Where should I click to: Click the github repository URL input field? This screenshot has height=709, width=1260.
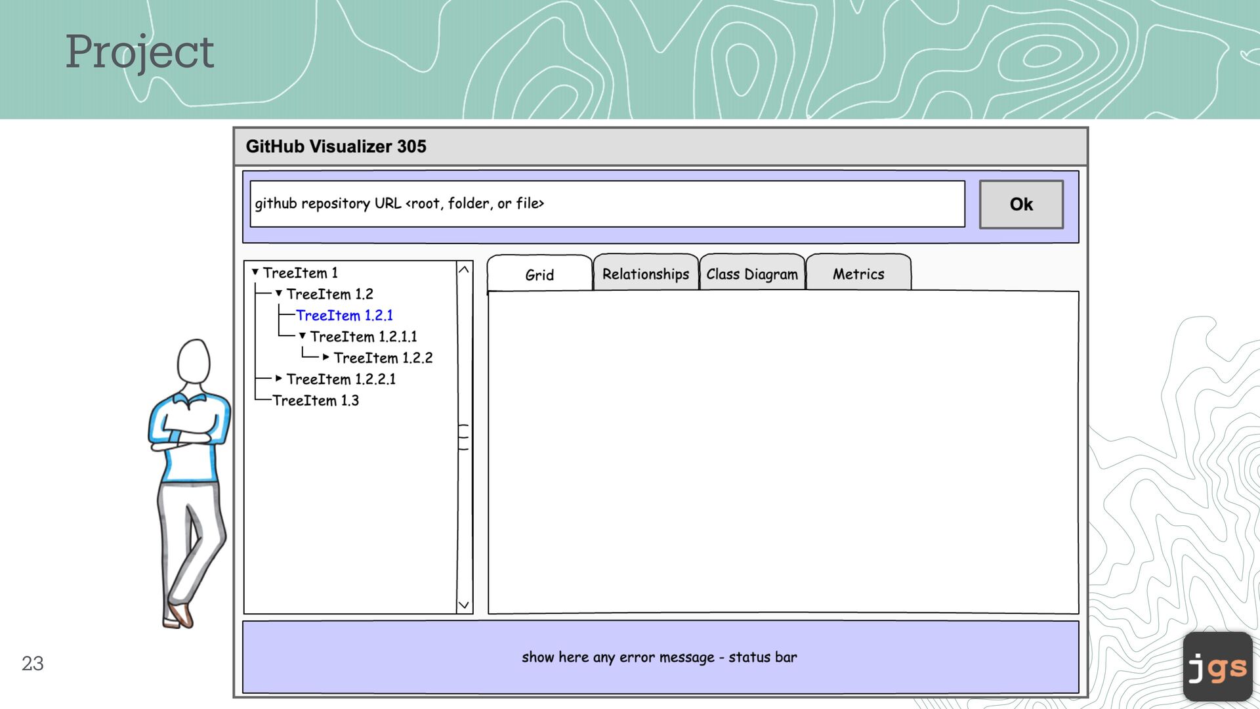[x=608, y=204]
